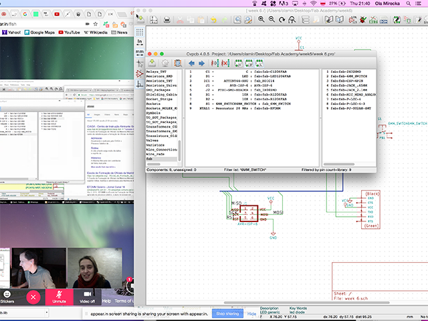Image resolution: width=428 pixels, height=321 pixels.
Task: Toggle cursor shape in left sidebar
Action: point(140,64)
